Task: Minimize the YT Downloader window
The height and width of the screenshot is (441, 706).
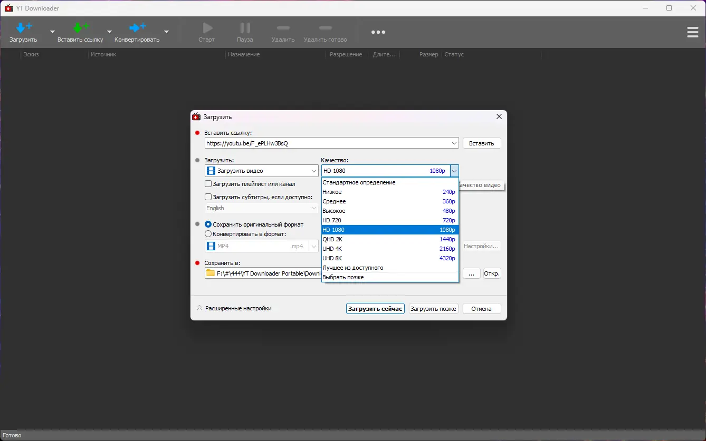Action: [x=645, y=8]
